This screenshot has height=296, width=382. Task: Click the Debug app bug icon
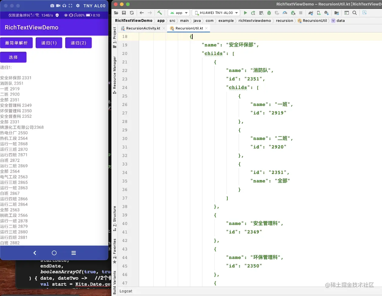click(x=269, y=13)
